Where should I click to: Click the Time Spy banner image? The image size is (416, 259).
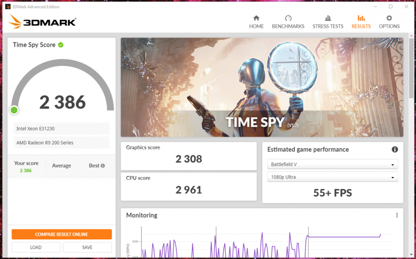[262, 87]
